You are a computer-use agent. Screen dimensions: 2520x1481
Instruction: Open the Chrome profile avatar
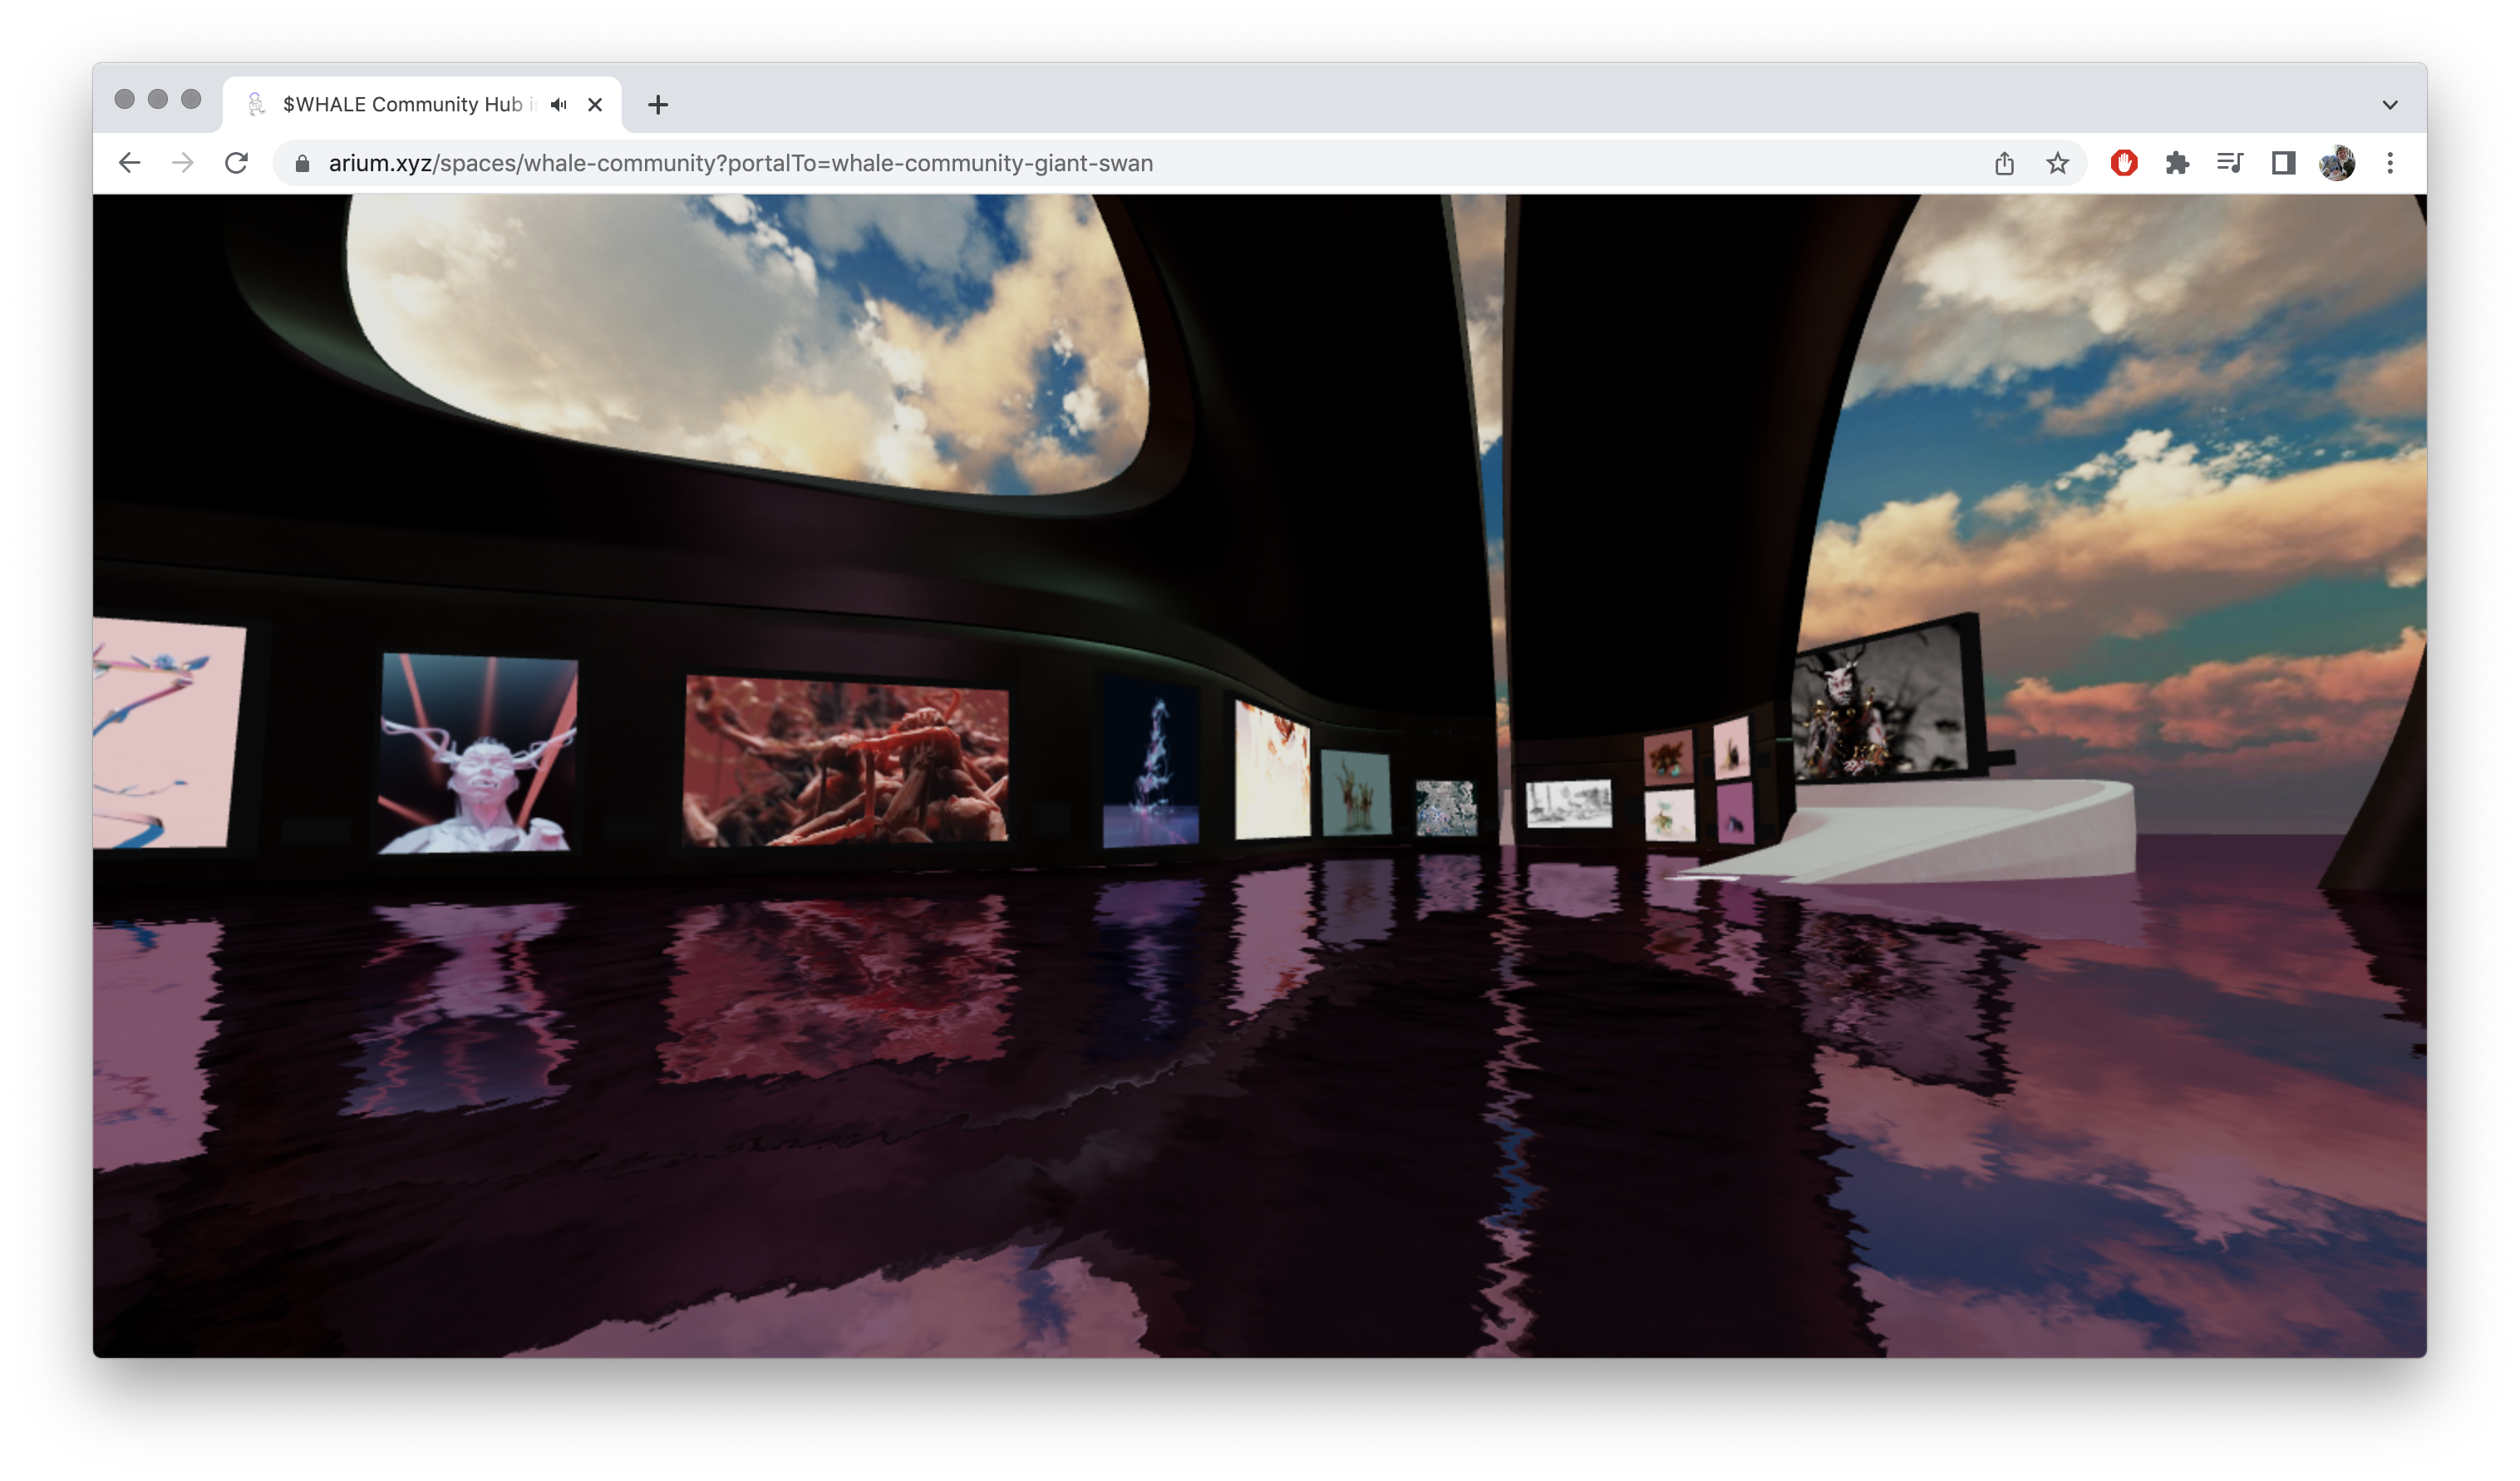(x=2337, y=163)
